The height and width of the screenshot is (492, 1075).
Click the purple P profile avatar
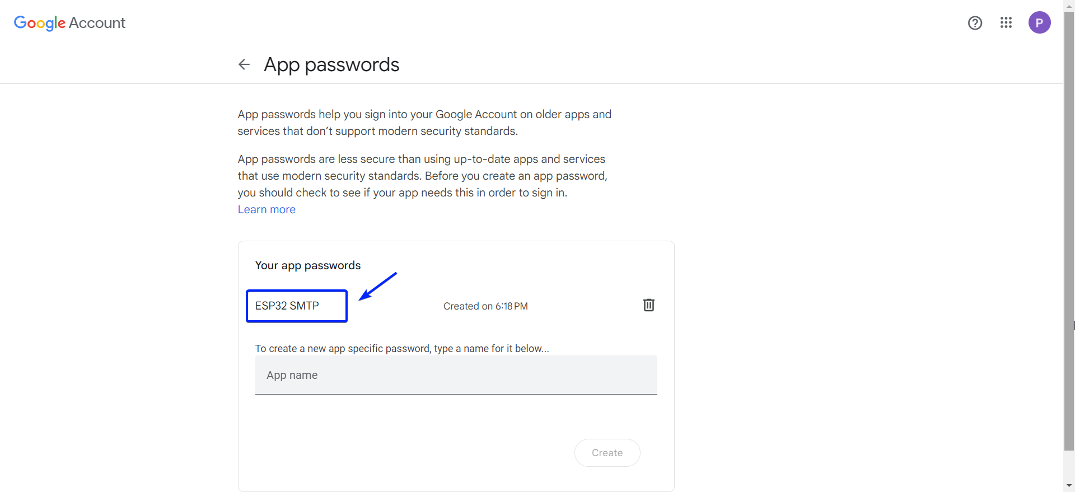point(1039,23)
